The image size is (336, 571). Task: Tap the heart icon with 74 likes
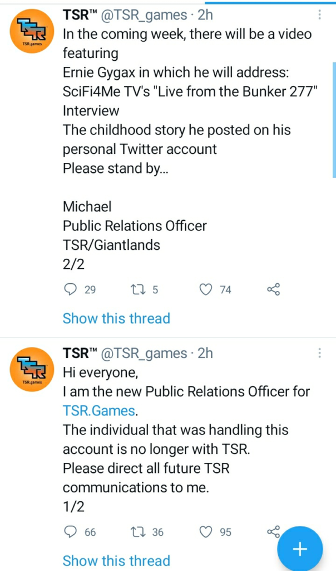[206, 289]
